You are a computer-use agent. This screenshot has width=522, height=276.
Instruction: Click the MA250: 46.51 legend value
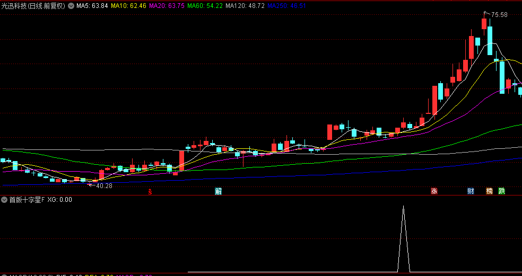click(286, 6)
